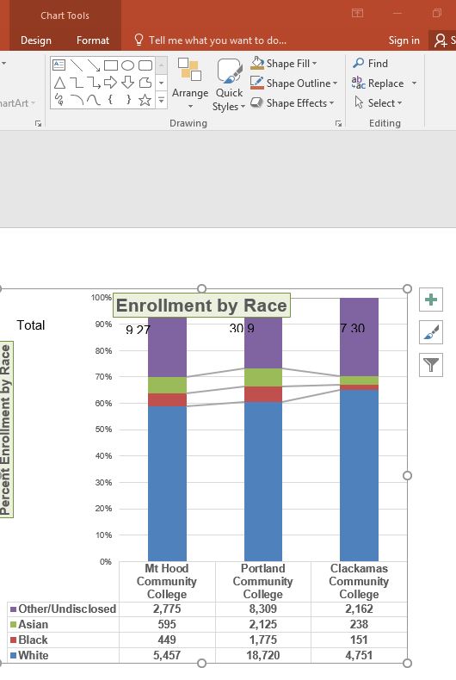Select the Freeform shape
The width and height of the screenshot is (456, 680).
145,83
